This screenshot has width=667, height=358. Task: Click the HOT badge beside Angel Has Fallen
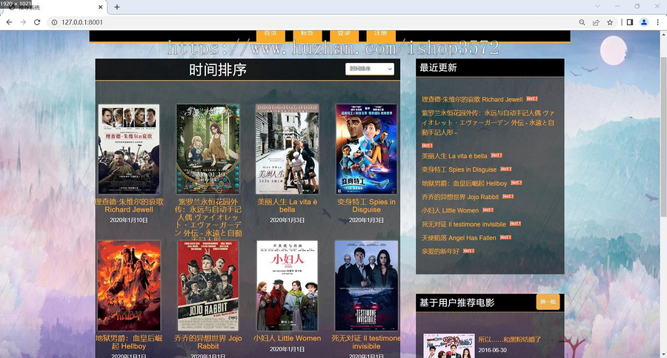tap(505, 237)
